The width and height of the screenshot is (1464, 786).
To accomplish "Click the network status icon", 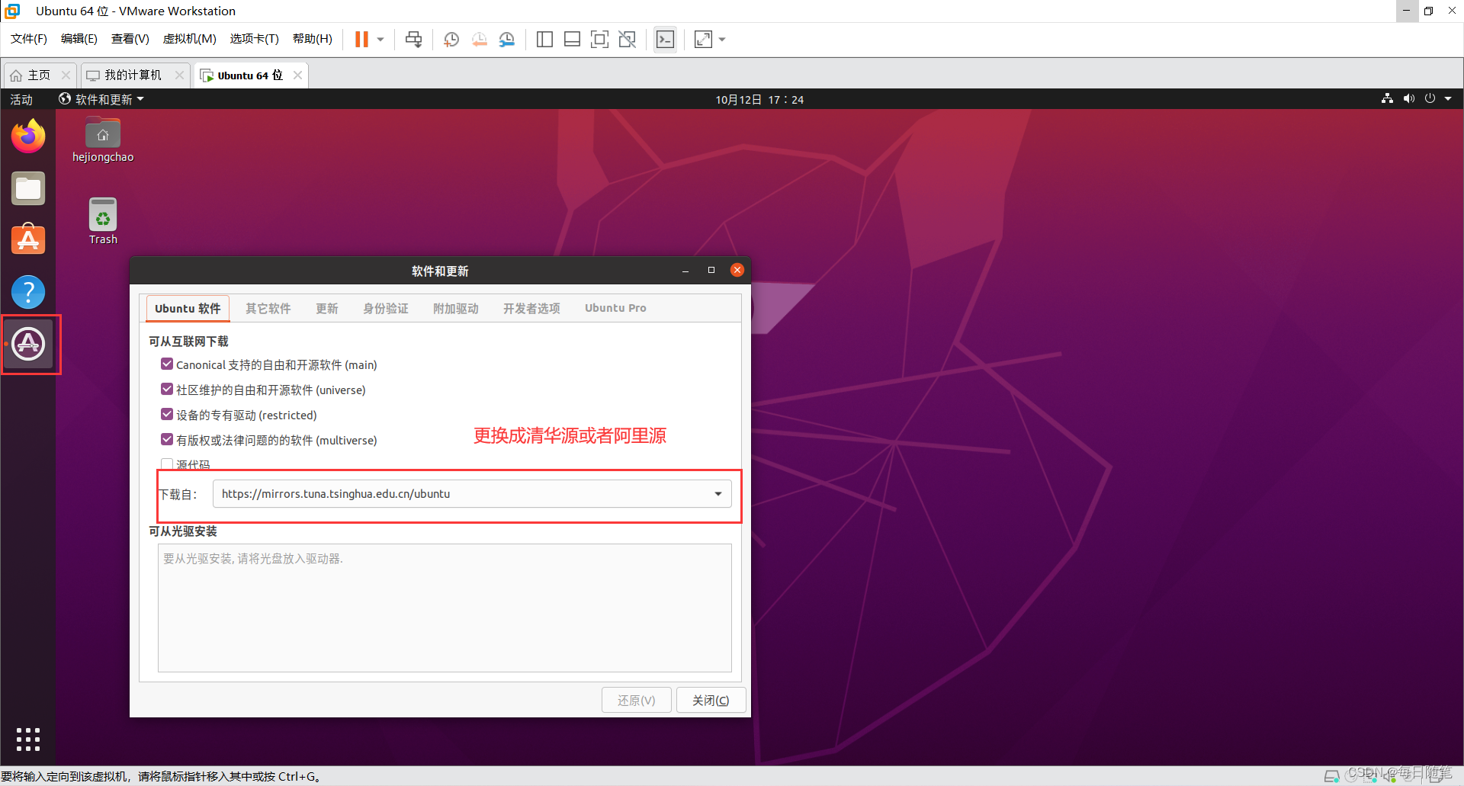I will click(1387, 98).
